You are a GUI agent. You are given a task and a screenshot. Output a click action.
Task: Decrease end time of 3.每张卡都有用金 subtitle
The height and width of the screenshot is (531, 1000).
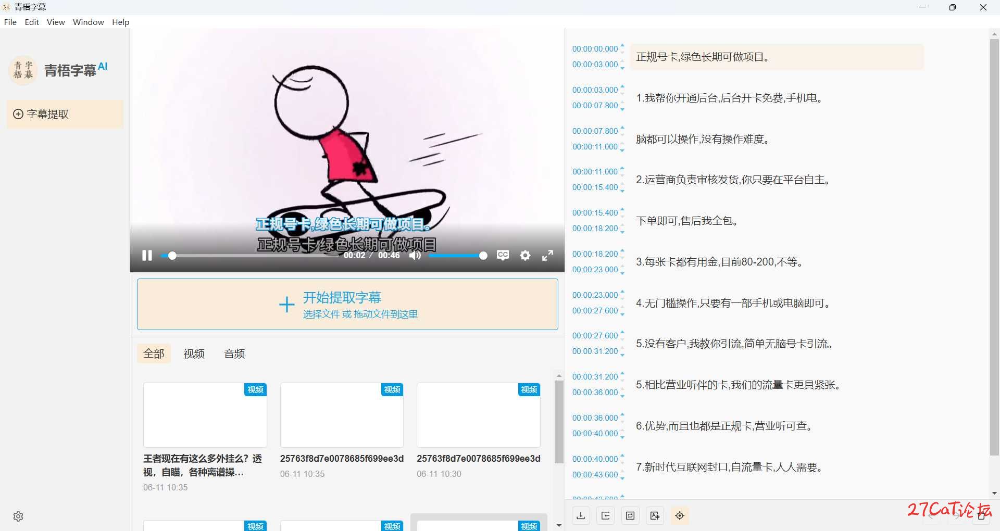click(622, 273)
